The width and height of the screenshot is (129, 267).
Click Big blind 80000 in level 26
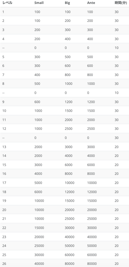[70, 264]
